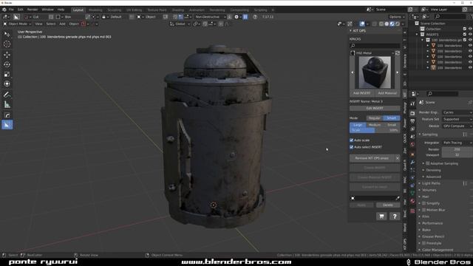The height and width of the screenshot is (266, 473).
Task: Click the Viewport samples value field
Action: pyautogui.click(x=457, y=154)
